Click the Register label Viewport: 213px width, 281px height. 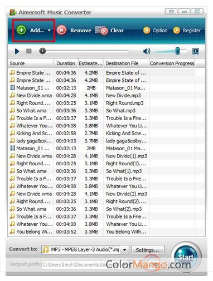pos(192,31)
